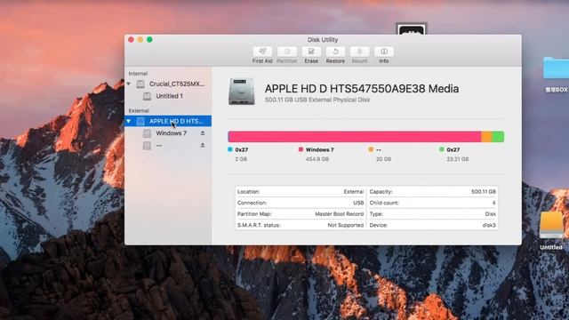Click the Mount toolbar icon

[359, 52]
